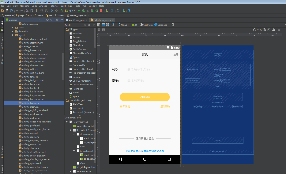Collapse the ll_content node in Component Tree
The width and height of the screenshot is (286, 174).
tap(71, 130)
